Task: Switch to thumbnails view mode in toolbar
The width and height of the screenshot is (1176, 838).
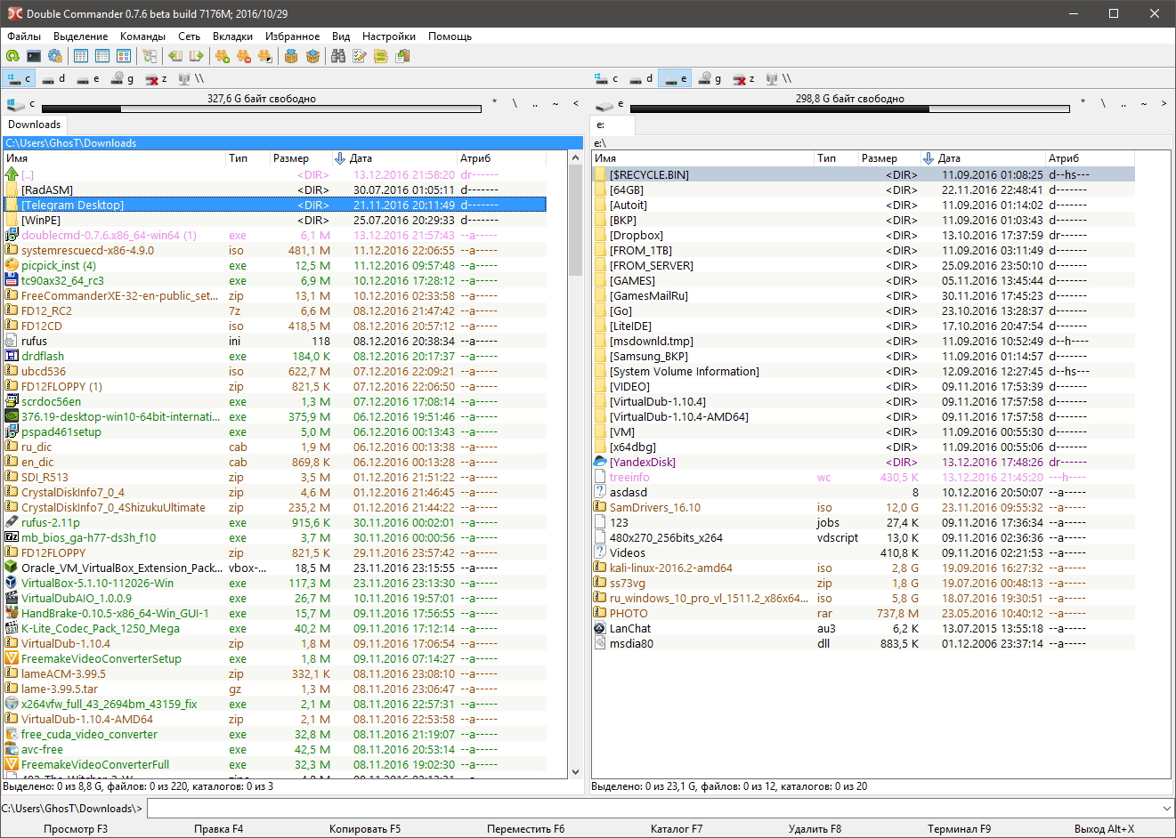Action: (x=124, y=56)
